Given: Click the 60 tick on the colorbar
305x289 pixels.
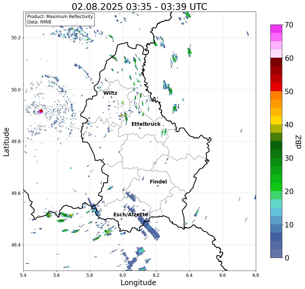Looking at the screenshot, I should (x=289, y=58).
